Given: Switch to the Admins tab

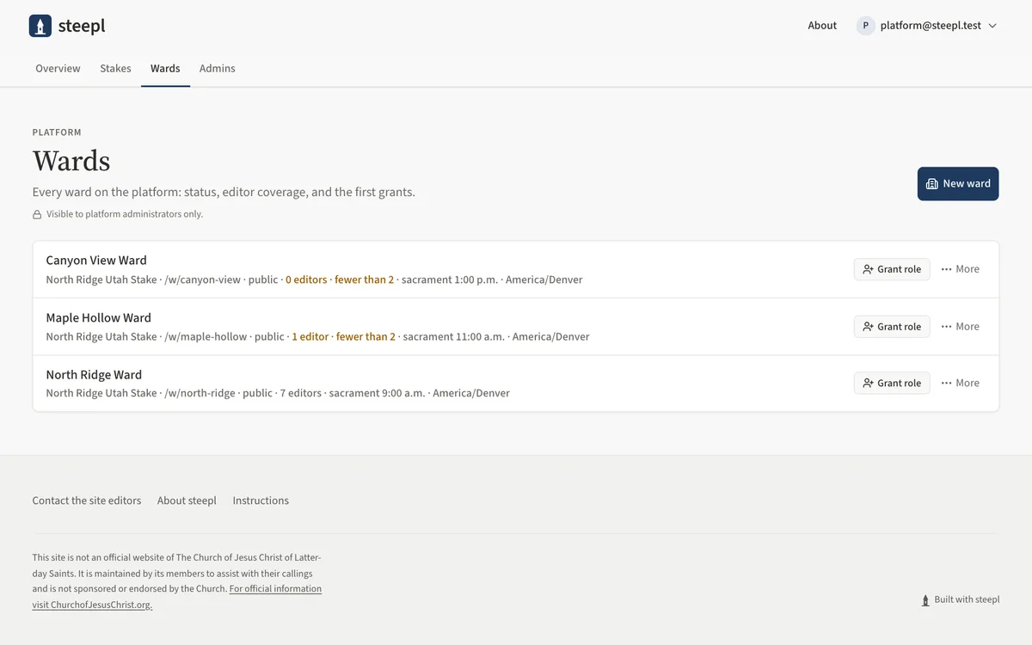Looking at the screenshot, I should 217,69.
